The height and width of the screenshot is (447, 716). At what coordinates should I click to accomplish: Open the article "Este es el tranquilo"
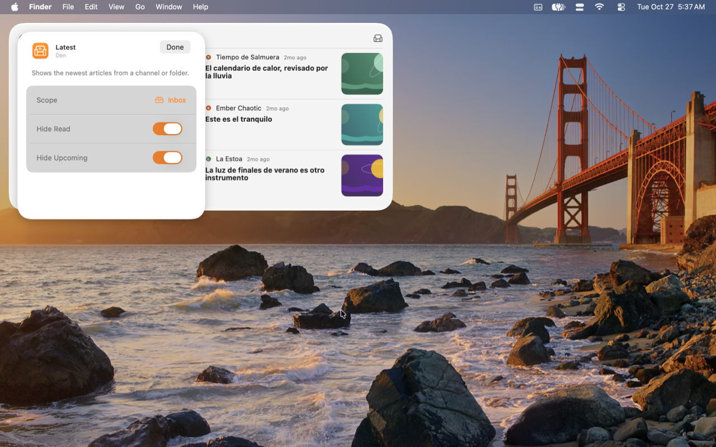coord(239,119)
